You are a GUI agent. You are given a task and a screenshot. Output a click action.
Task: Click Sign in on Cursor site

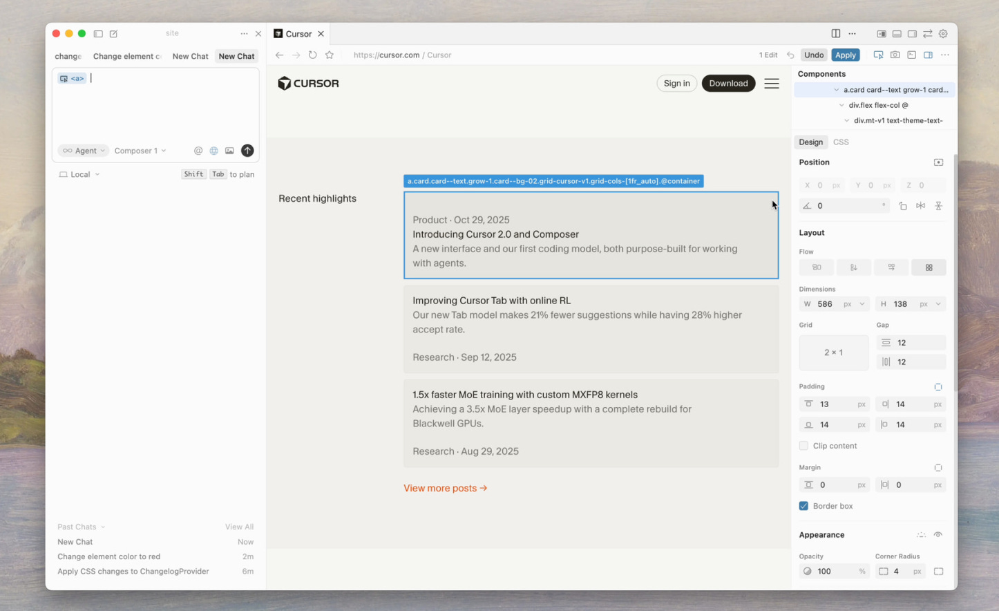pos(676,84)
